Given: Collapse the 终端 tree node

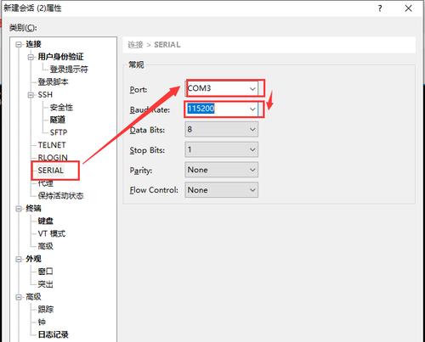Looking at the screenshot, I should [19, 209].
